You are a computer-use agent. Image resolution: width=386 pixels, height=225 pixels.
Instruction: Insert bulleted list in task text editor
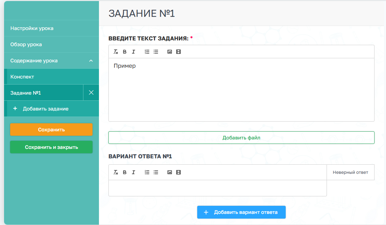tap(156, 52)
